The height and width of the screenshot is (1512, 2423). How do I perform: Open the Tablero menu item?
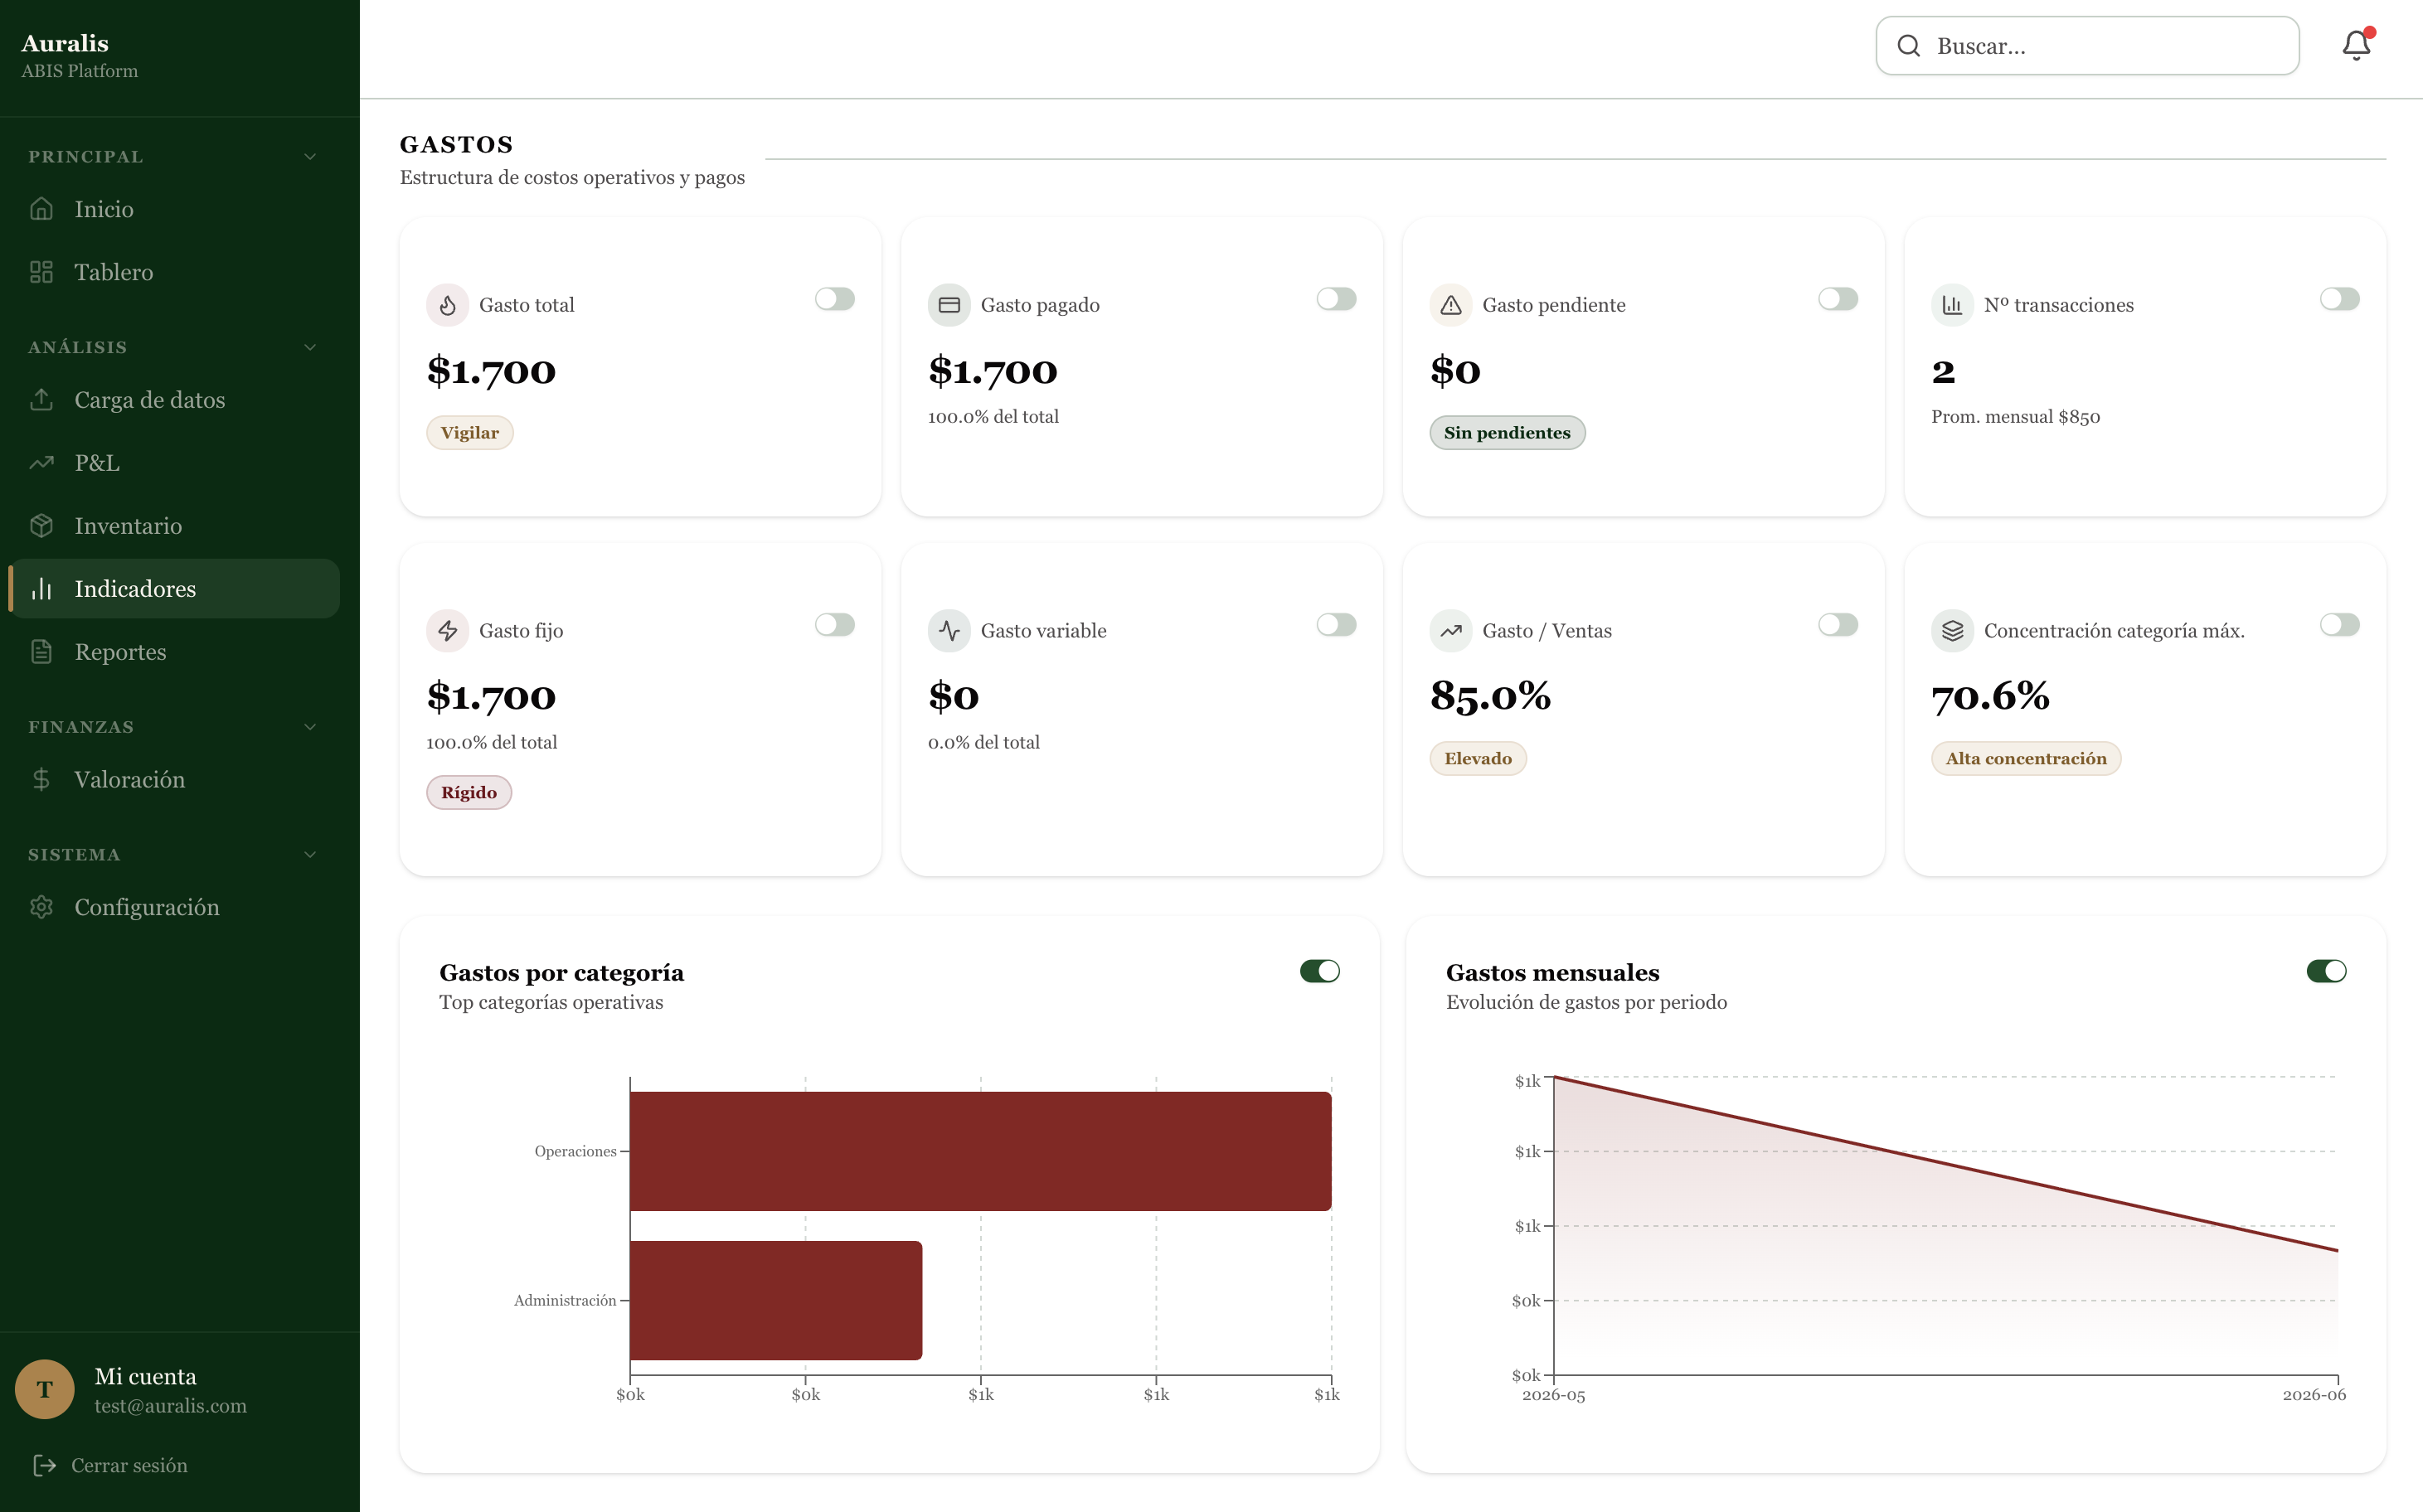point(174,272)
